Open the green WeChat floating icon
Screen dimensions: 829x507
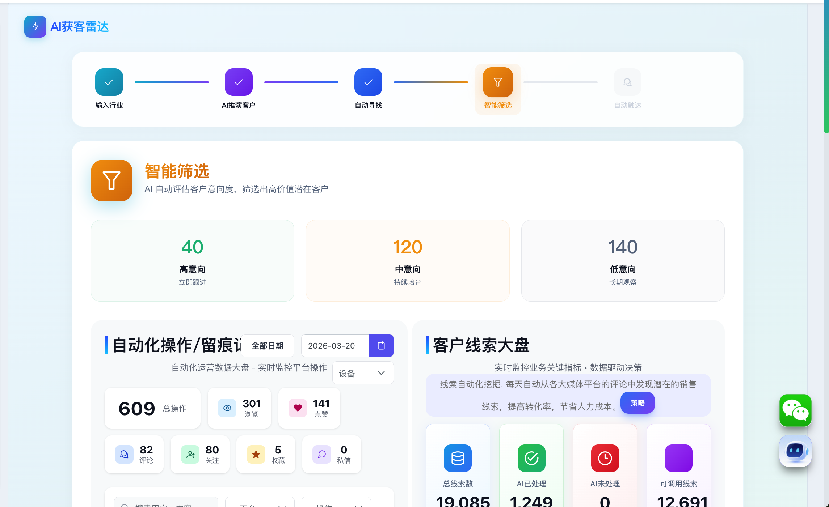click(795, 410)
